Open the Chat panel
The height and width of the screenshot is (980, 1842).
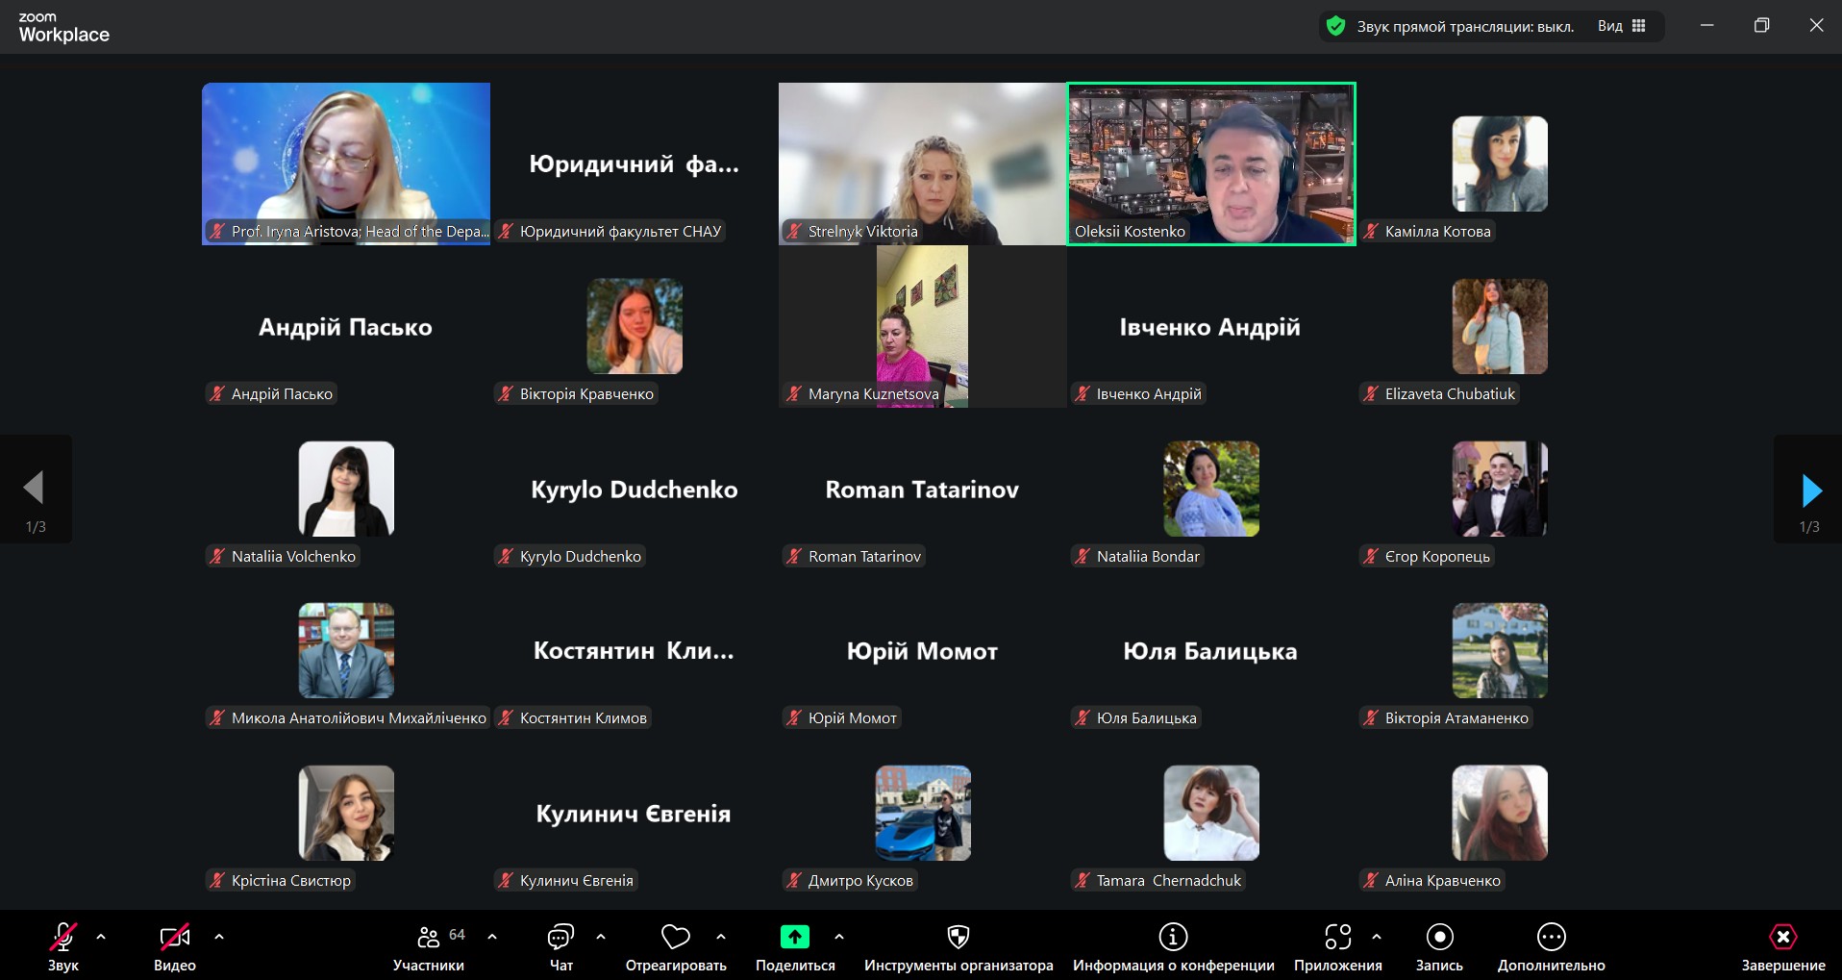click(x=560, y=938)
